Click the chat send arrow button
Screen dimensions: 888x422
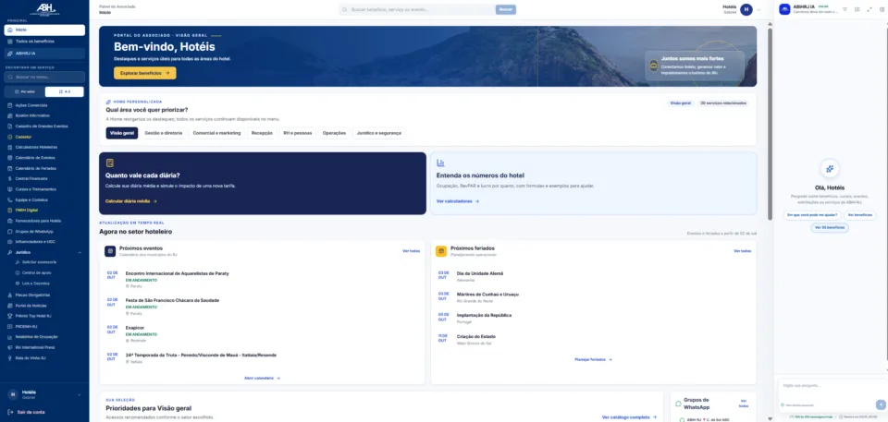point(881,404)
